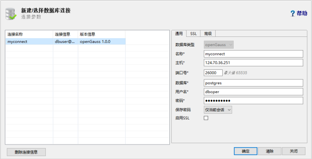Screen dimensions: 312x159
Task: Open the 数据库类型 openGauss dropdown
Action: point(219,45)
